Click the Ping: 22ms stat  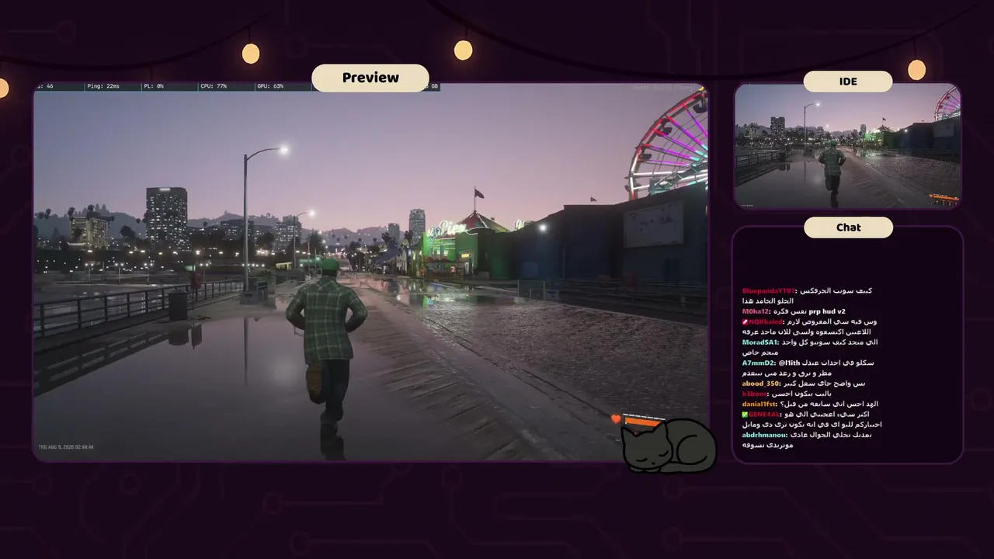[x=103, y=86]
